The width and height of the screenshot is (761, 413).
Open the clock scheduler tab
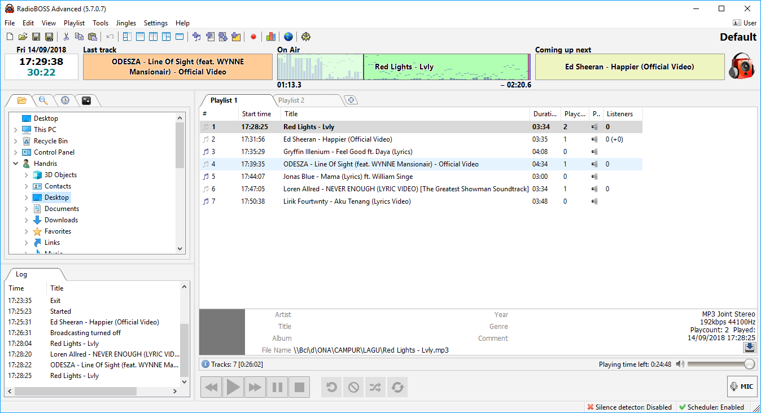(65, 100)
